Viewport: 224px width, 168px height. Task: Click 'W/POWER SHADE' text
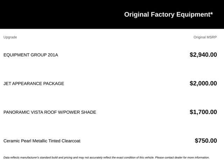tap(77, 112)
